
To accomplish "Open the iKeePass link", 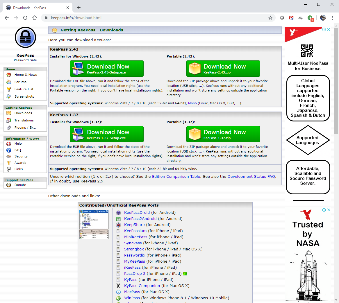I will pyautogui.click(x=132, y=268).
